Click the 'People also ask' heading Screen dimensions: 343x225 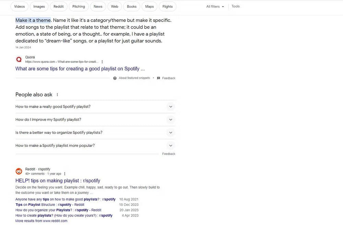[x=34, y=95]
